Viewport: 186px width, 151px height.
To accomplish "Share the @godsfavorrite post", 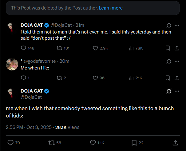I will coord(177,78).
